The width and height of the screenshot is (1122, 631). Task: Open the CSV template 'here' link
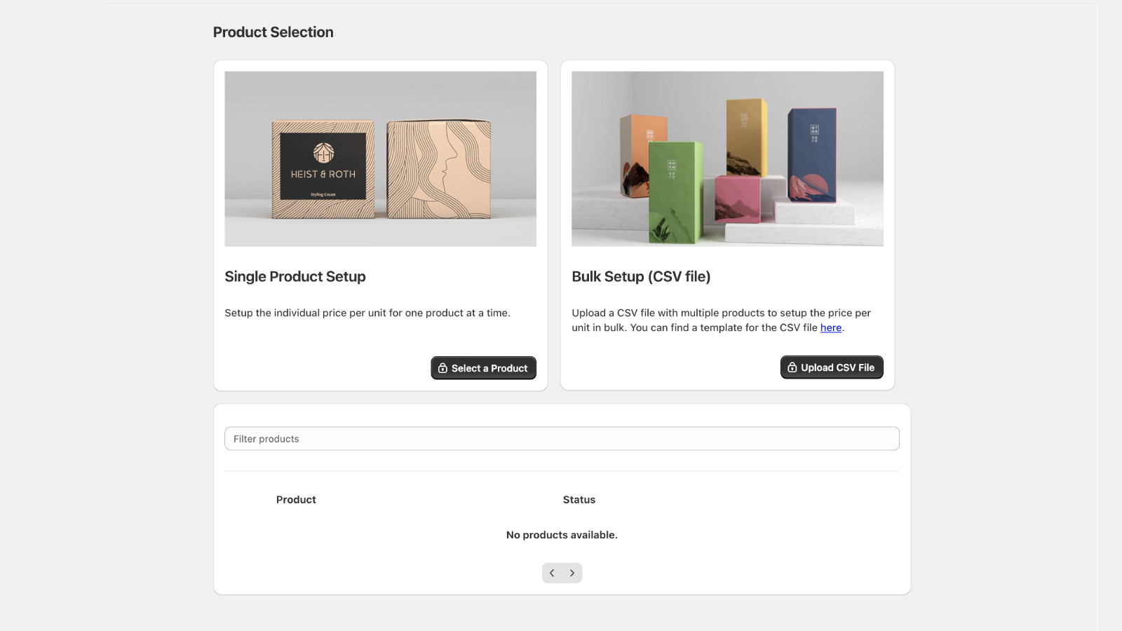coord(830,327)
